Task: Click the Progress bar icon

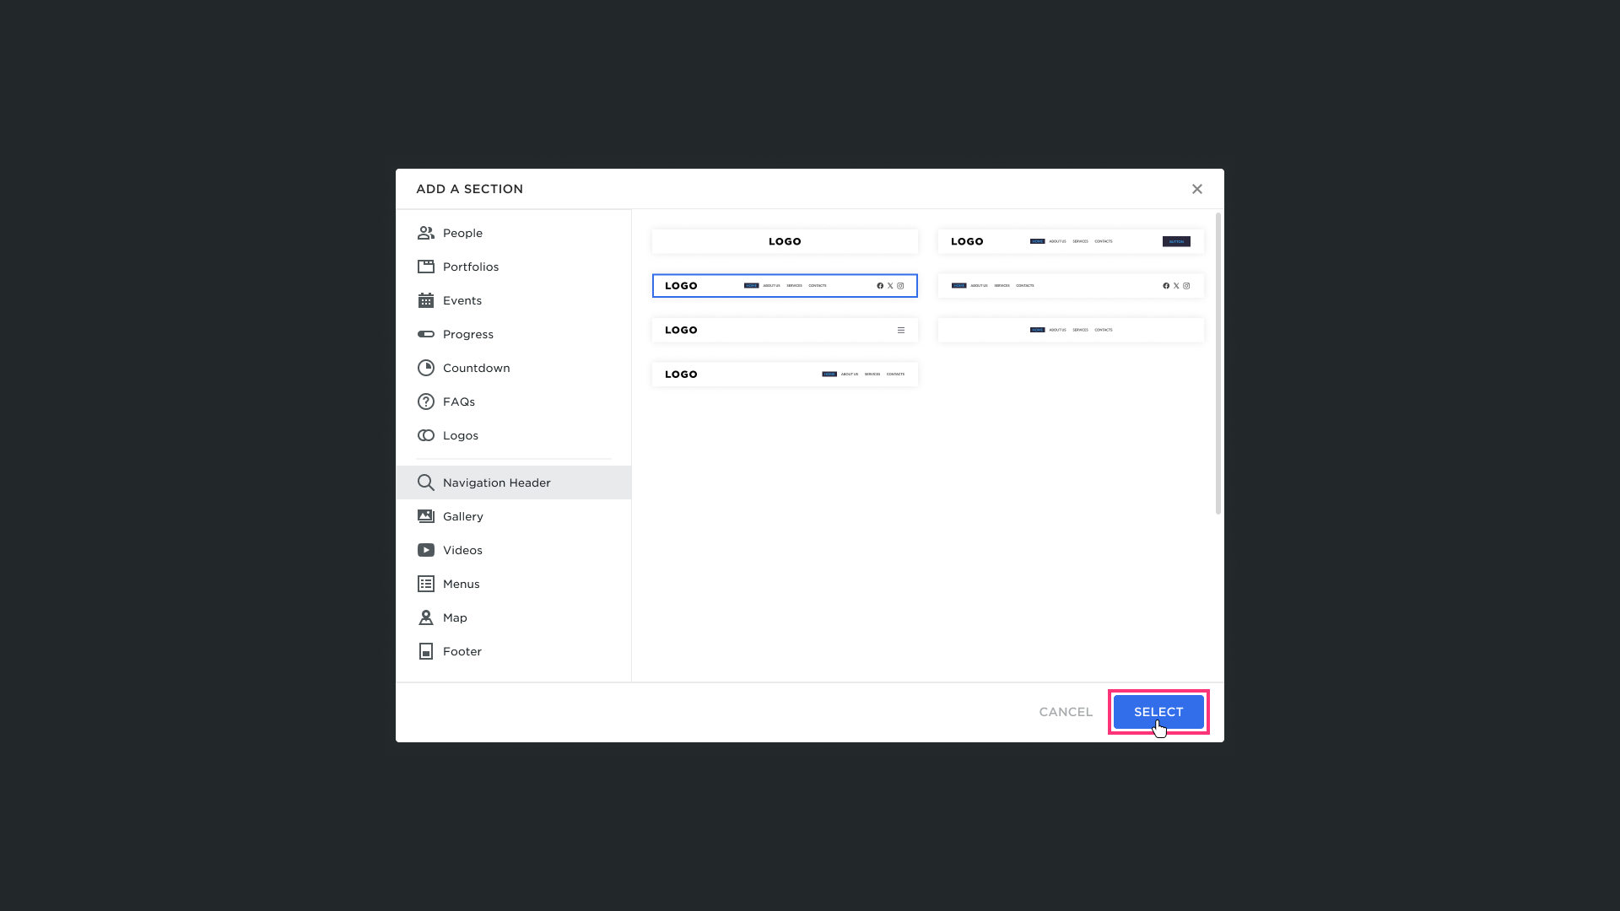Action: click(x=425, y=334)
